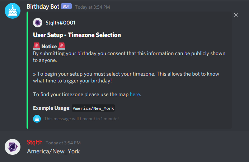Viewport: 249px width, 162px height.
Task: Click the small cake icon in embed footer
Action: pos(37,118)
